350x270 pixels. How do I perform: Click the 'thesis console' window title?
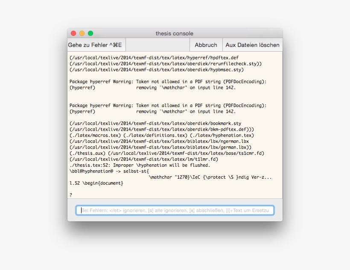(174, 33)
